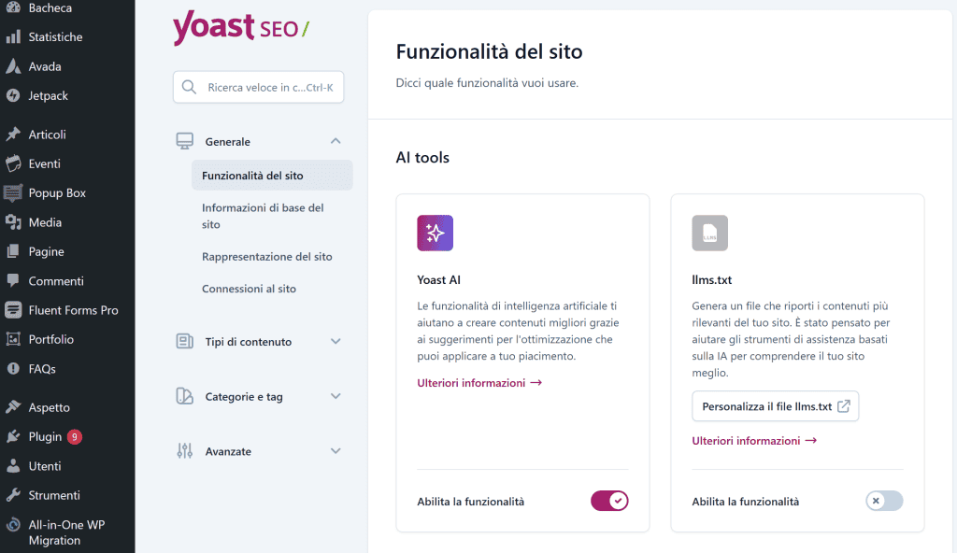The width and height of the screenshot is (957, 553).
Task: Open Statistiche bar chart icon
Action: [x=13, y=36]
